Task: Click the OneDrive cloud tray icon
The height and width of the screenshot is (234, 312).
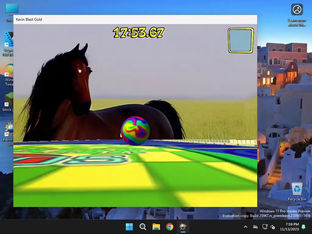Action: 255,227
